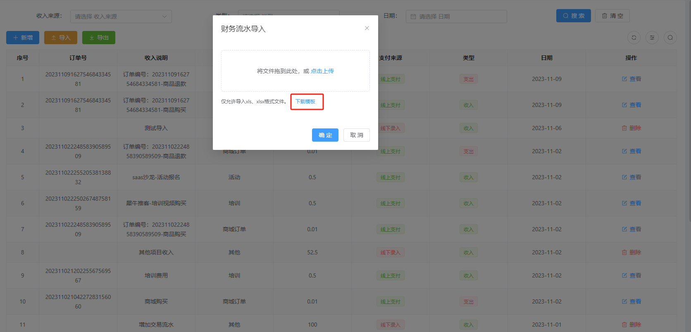
Task: Click the 导入 import button
Action: coord(61,38)
